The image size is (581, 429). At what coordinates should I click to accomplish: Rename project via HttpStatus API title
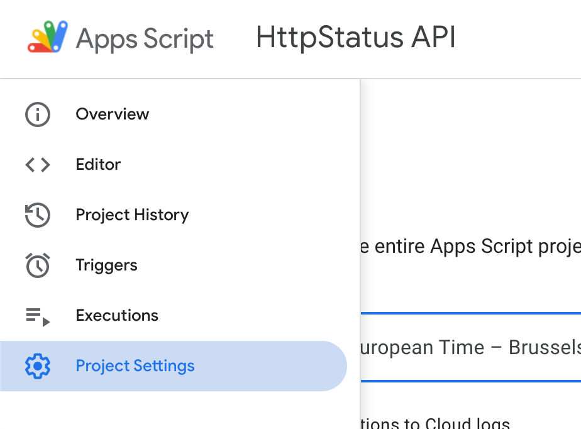[x=356, y=38]
